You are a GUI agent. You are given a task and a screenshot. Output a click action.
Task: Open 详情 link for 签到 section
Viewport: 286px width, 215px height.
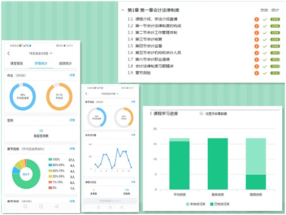click(x=72, y=120)
